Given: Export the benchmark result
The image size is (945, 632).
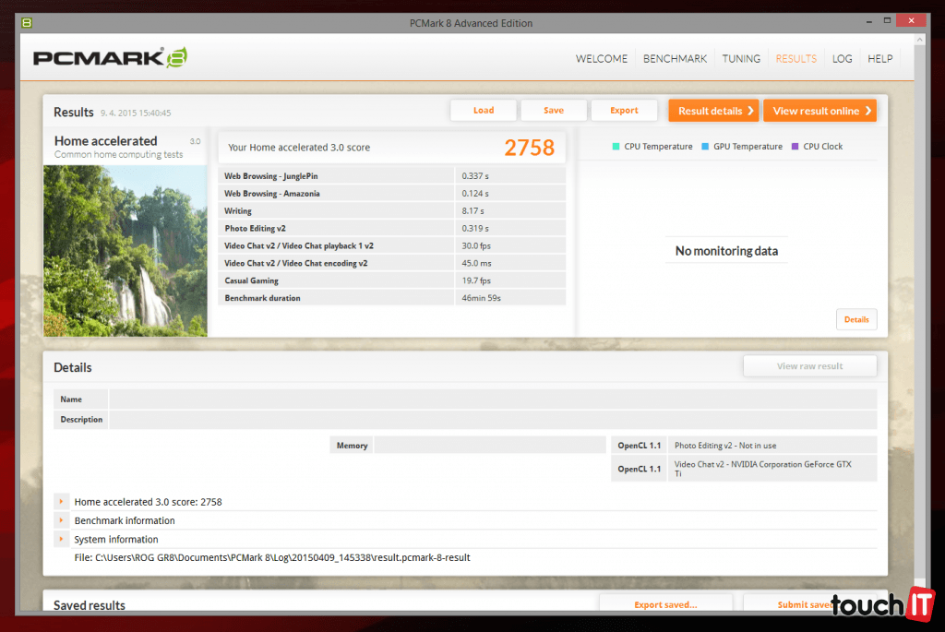Looking at the screenshot, I should coord(624,111).
